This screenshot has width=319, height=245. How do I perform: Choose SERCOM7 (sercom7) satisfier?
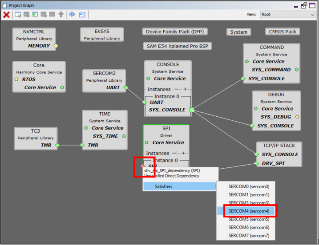(x=246, y=236)
